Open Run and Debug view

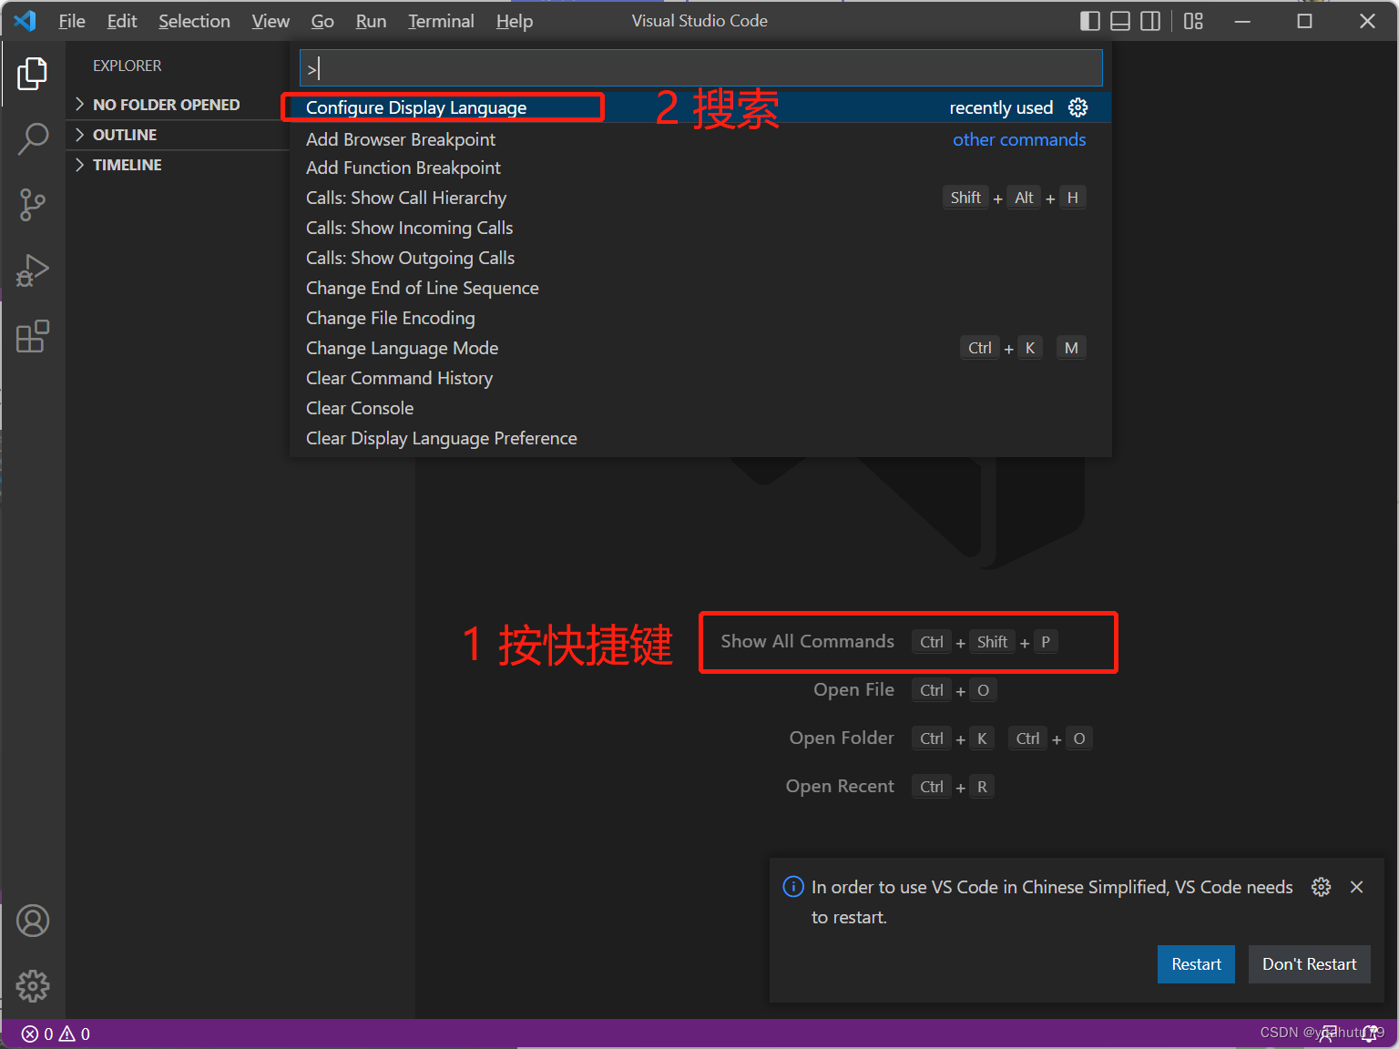tap(33, 270)
